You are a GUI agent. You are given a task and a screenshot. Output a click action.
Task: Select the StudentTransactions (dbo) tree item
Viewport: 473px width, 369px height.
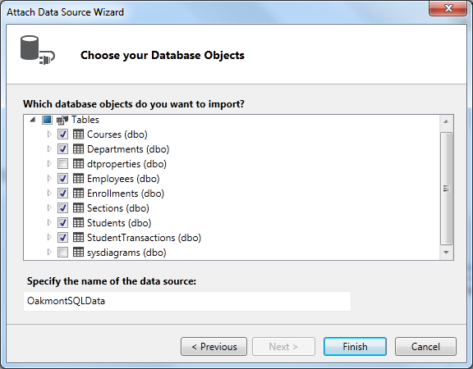coord(144,237)
